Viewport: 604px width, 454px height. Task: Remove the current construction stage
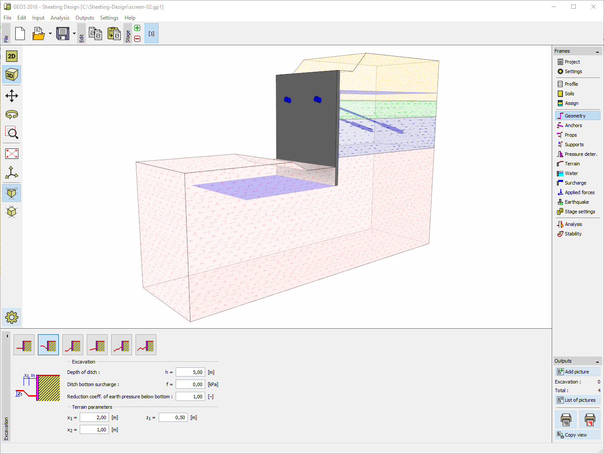(137, 38)
